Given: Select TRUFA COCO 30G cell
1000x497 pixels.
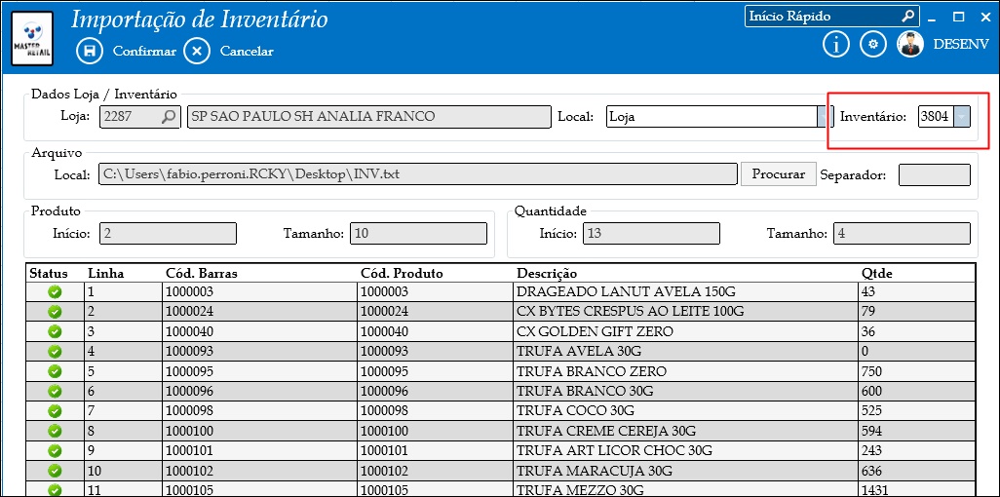Looking at the screenshot, I should click(x=685, y=411).
